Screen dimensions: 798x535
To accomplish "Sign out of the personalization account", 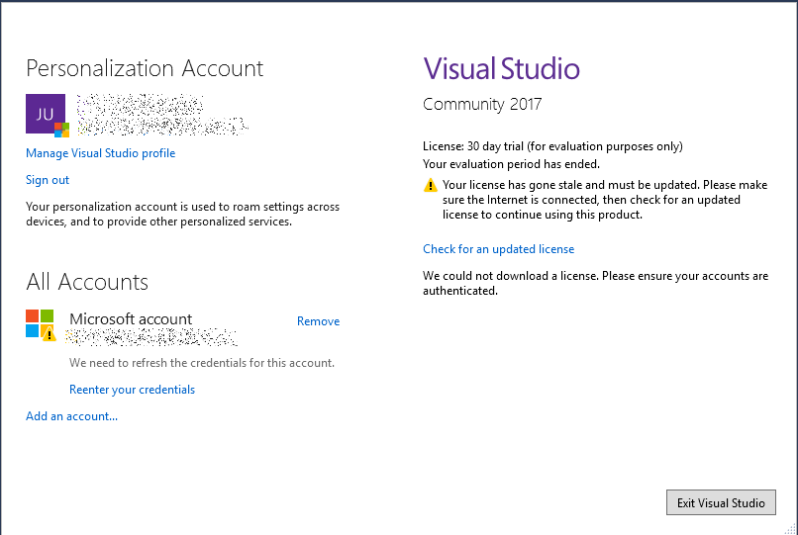I will coord(48,180).
